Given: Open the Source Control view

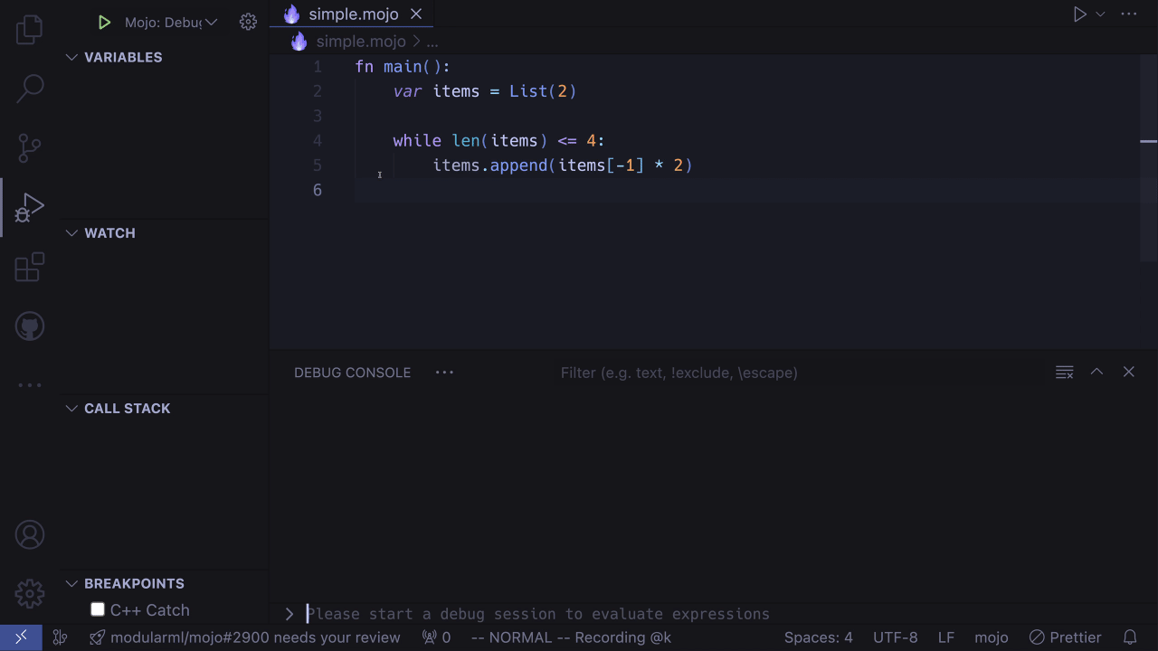Looking at the screenshot, I should pos(30,147).
